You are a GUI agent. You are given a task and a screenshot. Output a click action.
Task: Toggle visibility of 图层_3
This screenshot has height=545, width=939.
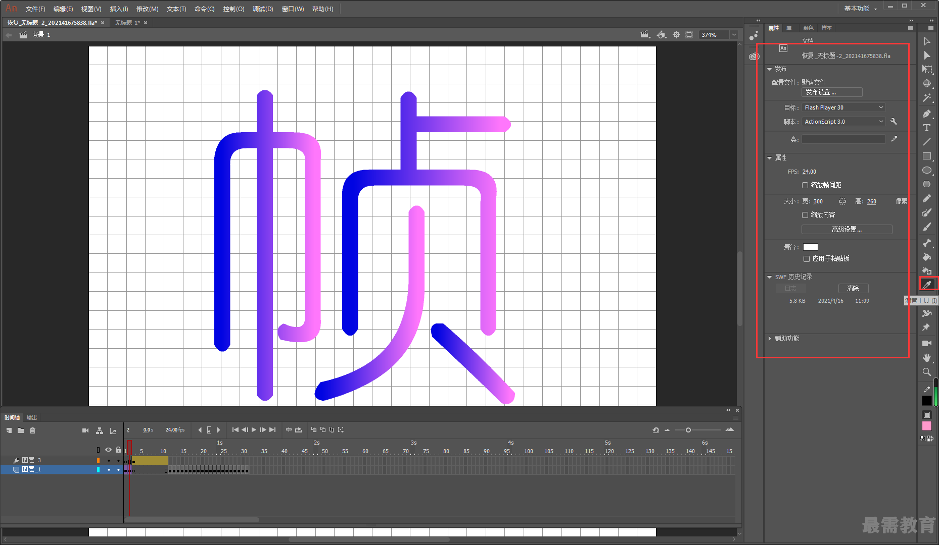pos(108,460)
